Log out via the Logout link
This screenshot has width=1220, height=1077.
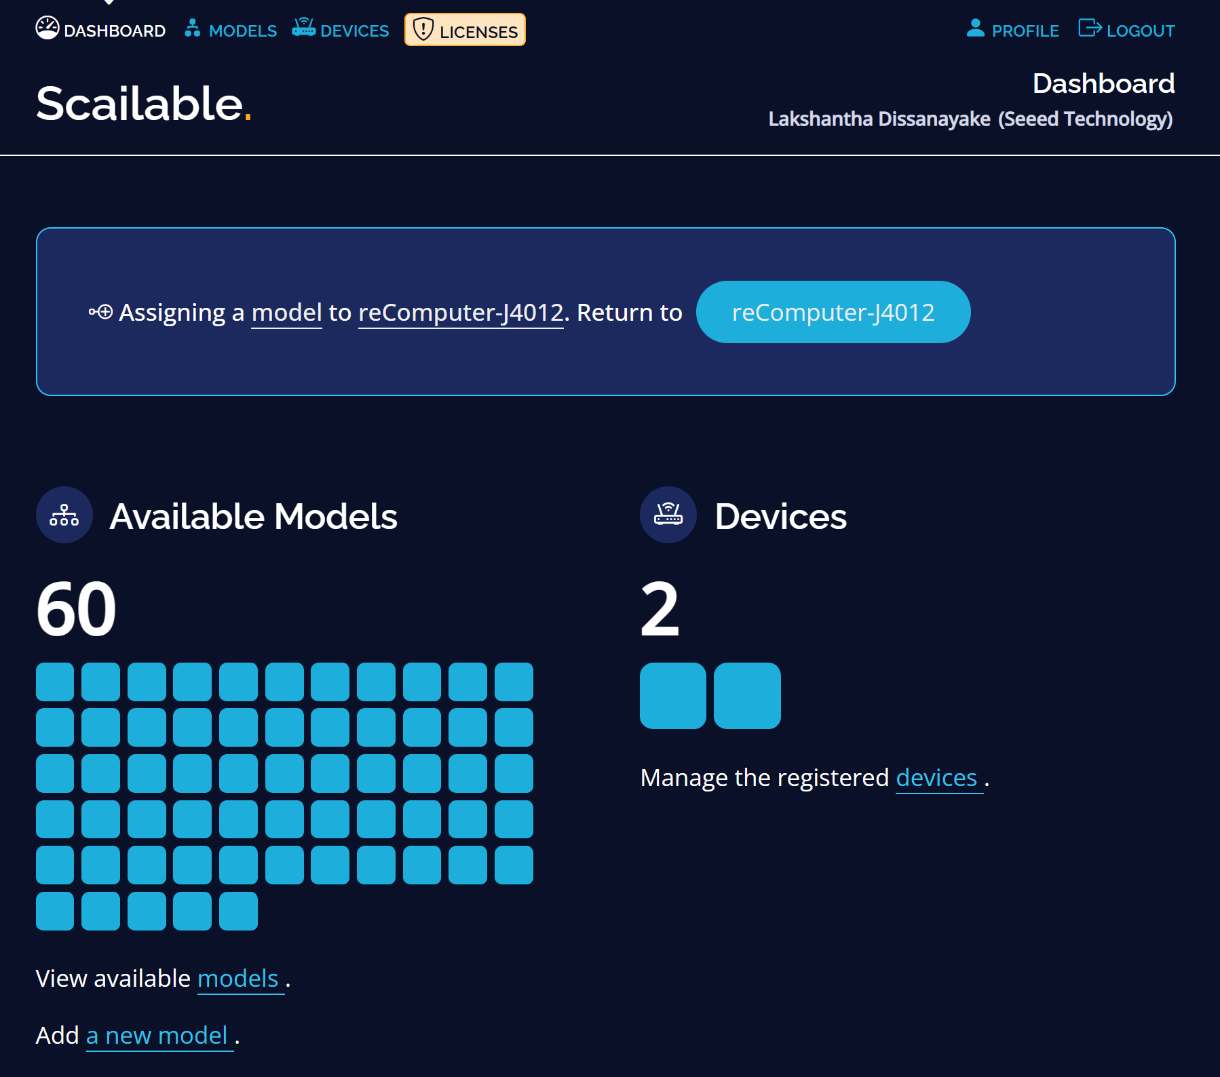pos(1126,30)
